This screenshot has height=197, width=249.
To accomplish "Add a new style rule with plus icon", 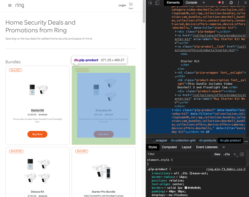I will [x=235, y=154].
